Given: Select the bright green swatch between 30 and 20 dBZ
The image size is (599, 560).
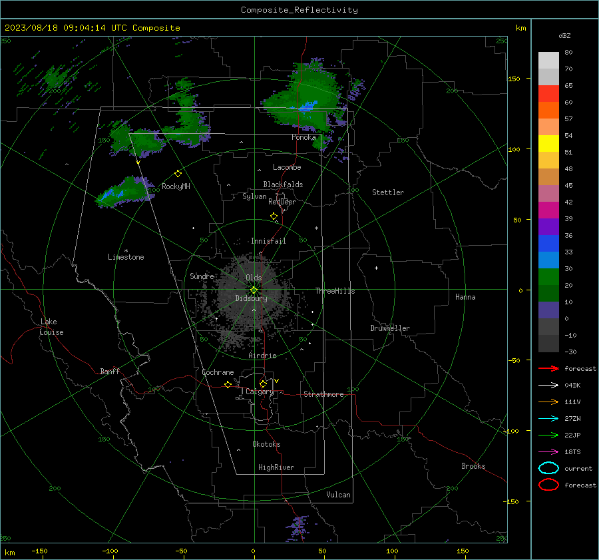Looking at the screenshot, I should (x=548, y=277).
